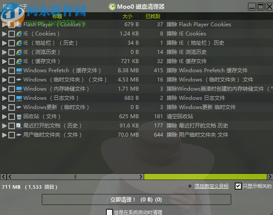Expand the IE Cookies row
Image resolution: width=273 pixels, height=215 pixels.
[4, 34]
